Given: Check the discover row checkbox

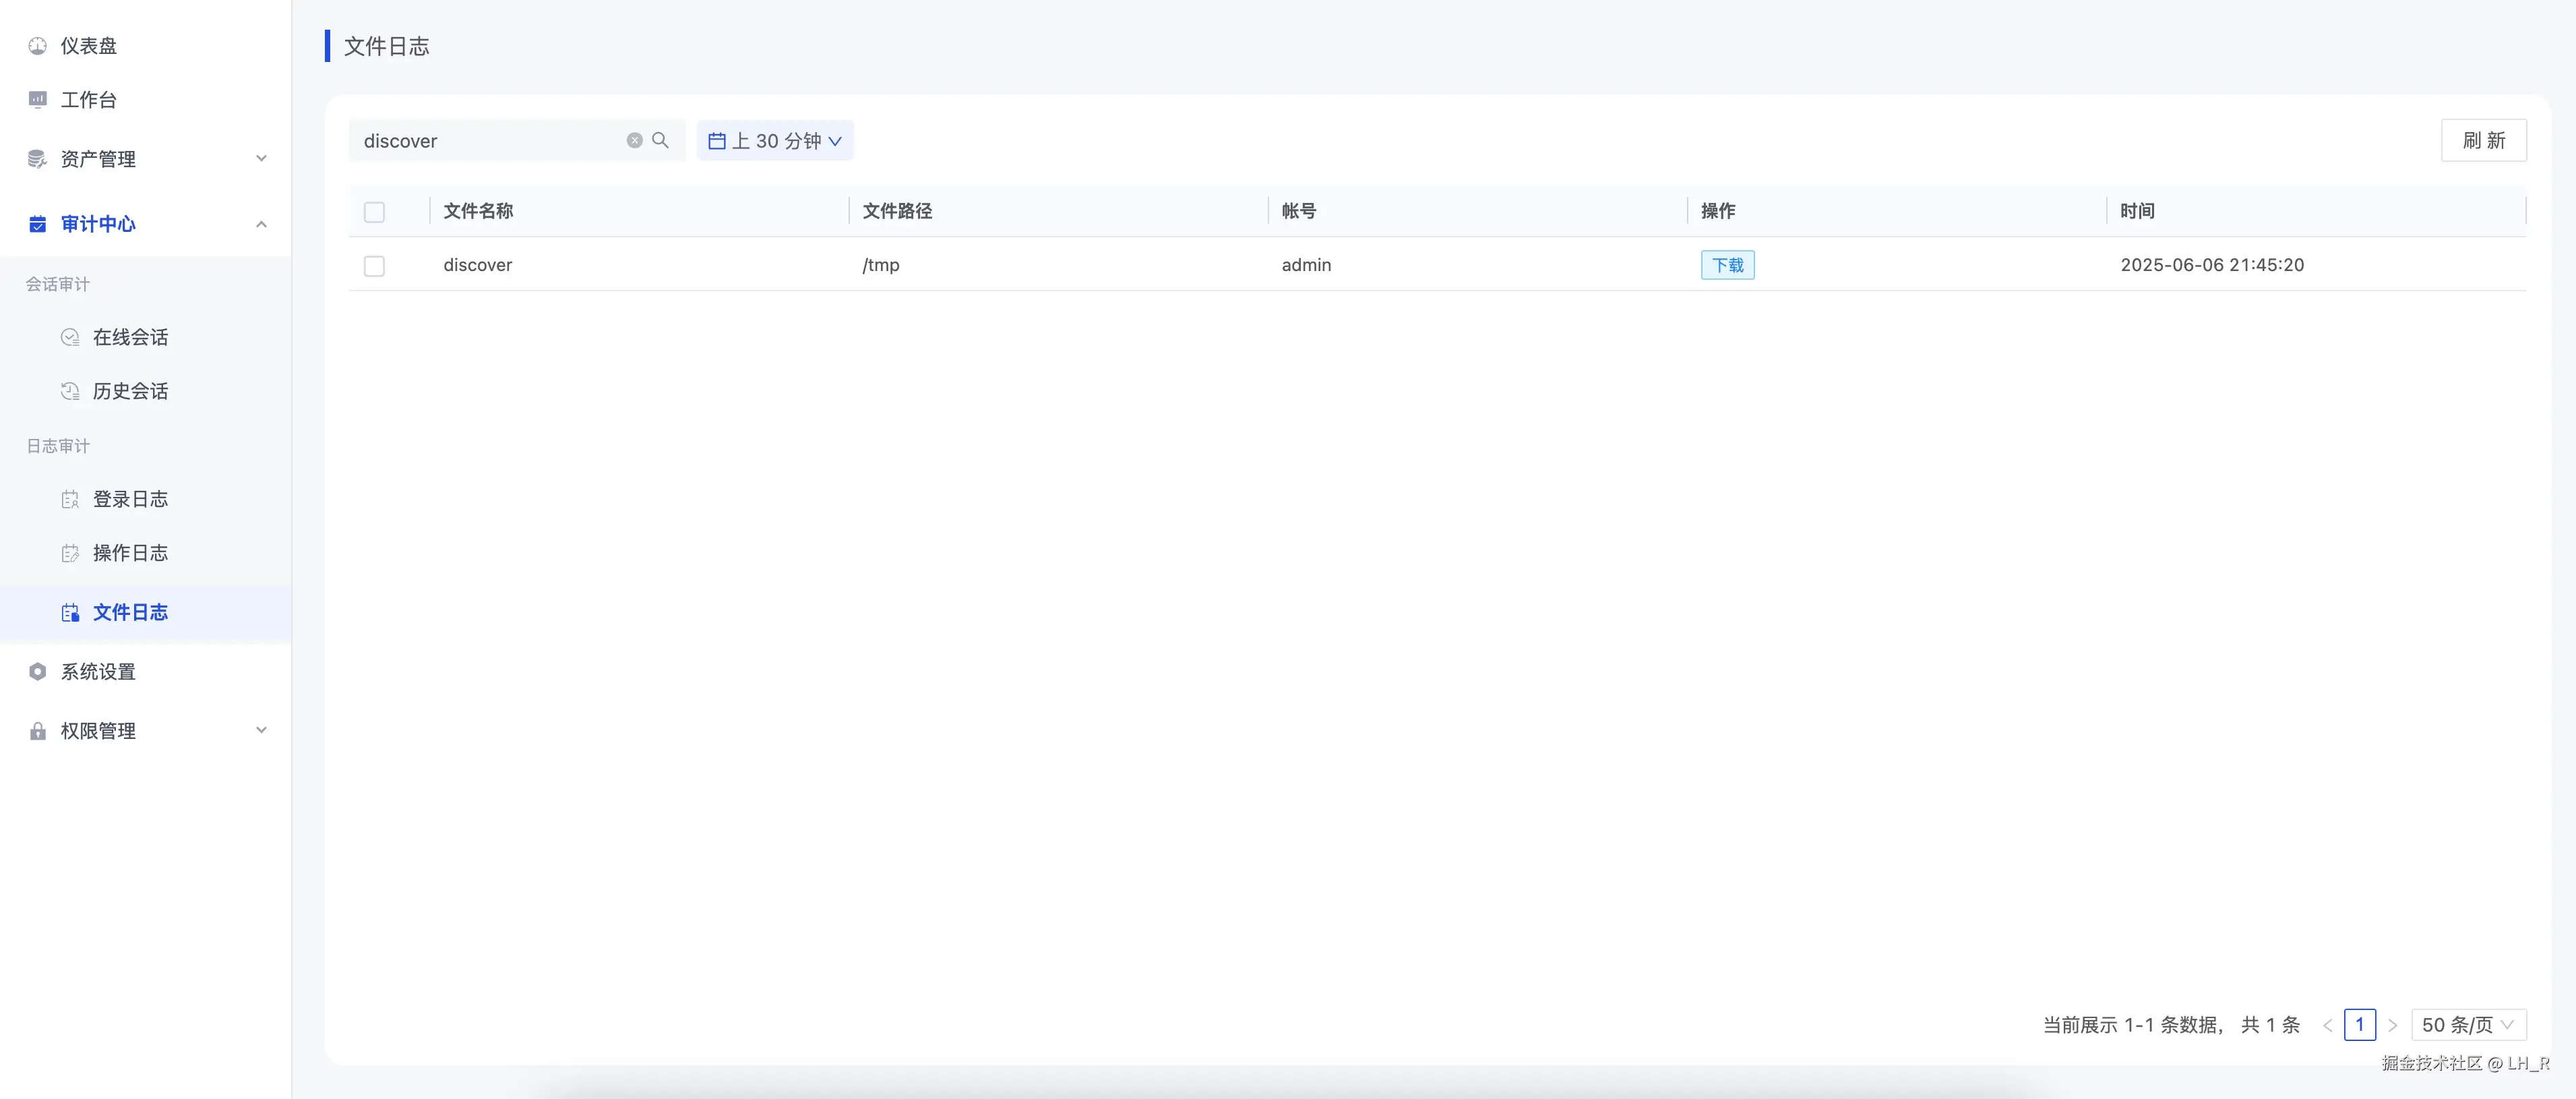Looking at the screenshot, I should point(374,266).
